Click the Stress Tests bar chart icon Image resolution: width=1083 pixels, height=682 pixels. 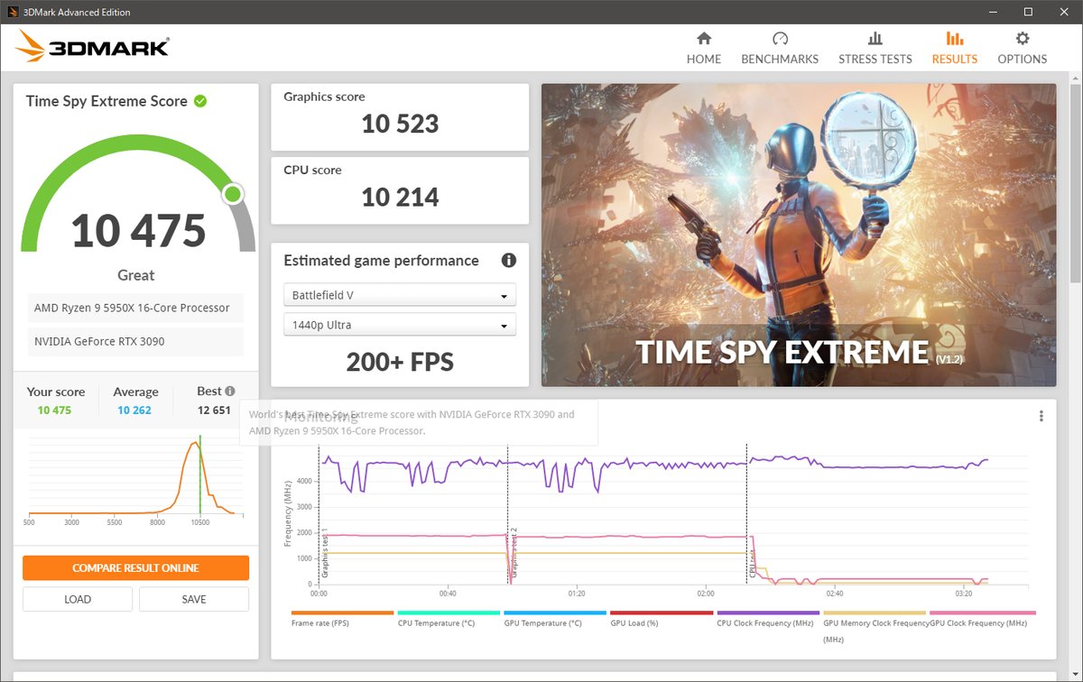(x=875, y=38)
